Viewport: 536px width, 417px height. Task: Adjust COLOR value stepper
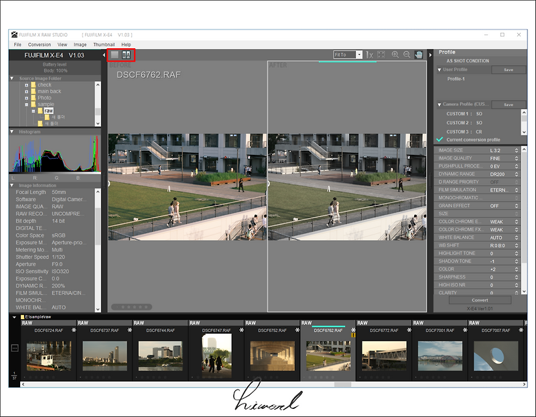pos(517,270)
